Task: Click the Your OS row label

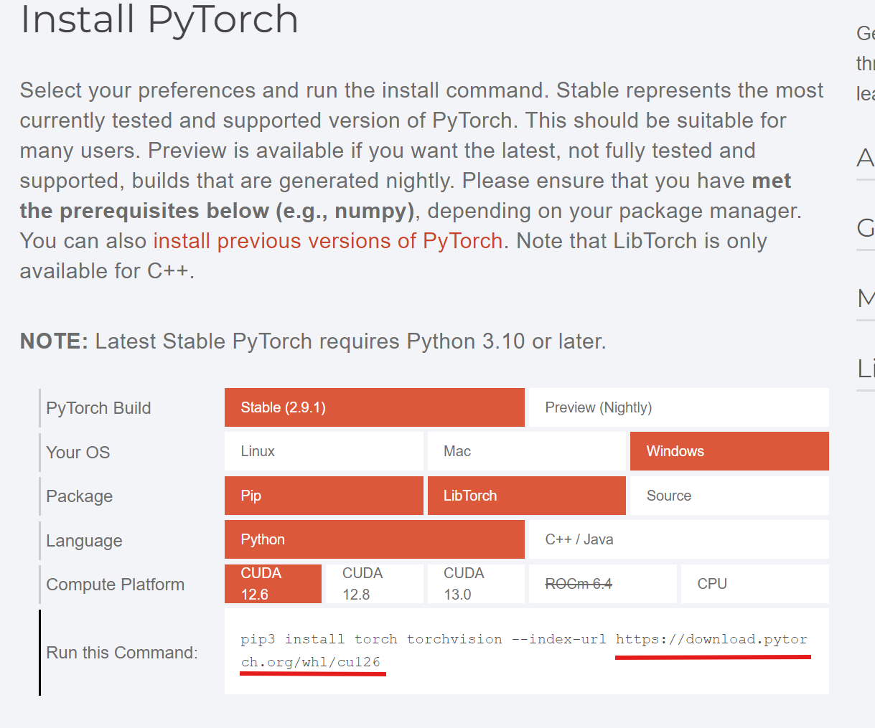Action: (x=78, y=453)
